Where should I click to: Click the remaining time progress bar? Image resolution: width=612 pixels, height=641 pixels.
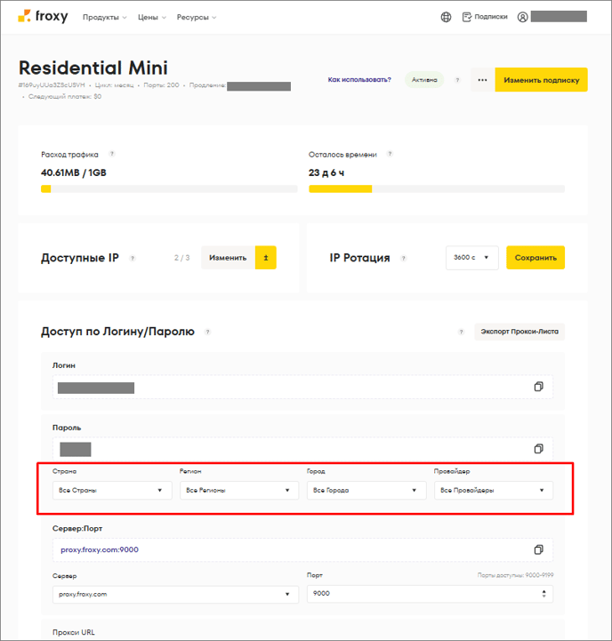[x=437, y=188]
